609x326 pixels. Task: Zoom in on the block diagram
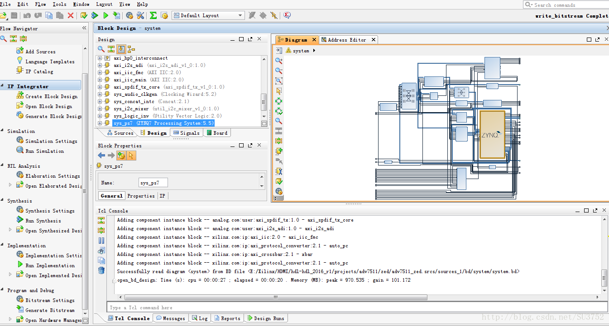pyautogui.click(x=279, y=61)
